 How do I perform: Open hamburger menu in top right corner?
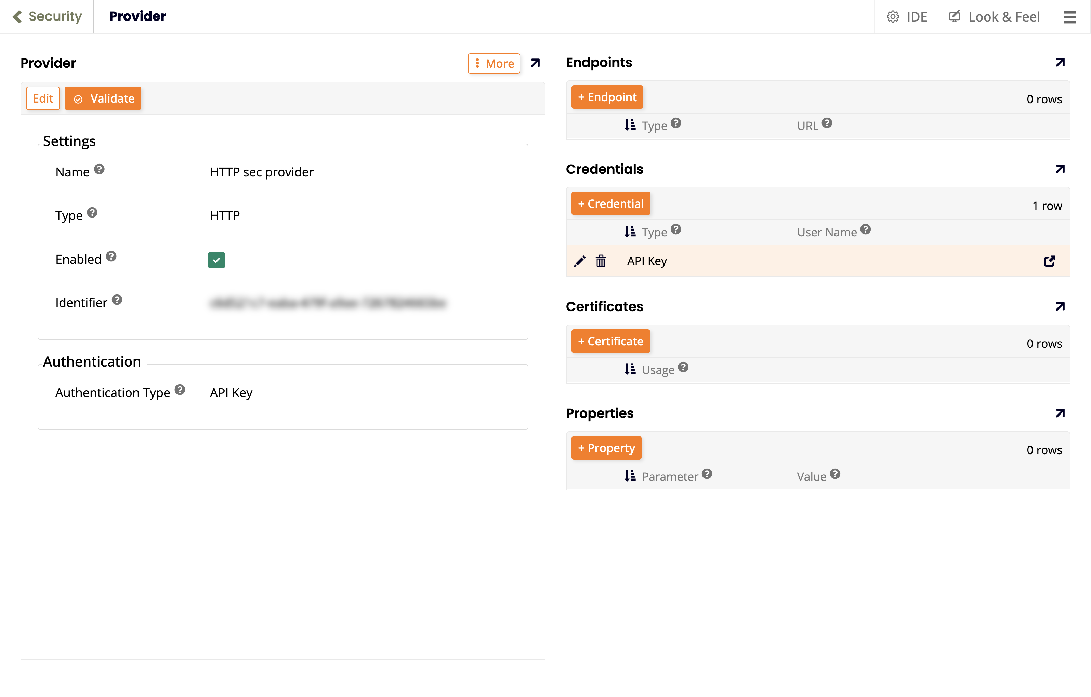click(x=1069, y=17)
